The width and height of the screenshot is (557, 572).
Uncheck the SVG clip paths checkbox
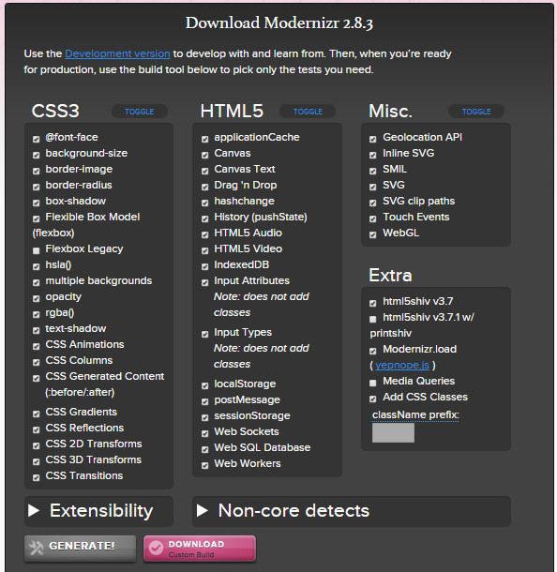click(x=373, y=203)
